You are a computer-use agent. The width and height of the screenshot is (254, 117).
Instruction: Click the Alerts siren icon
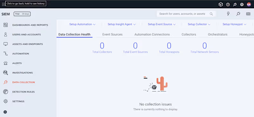coord(5,63)
